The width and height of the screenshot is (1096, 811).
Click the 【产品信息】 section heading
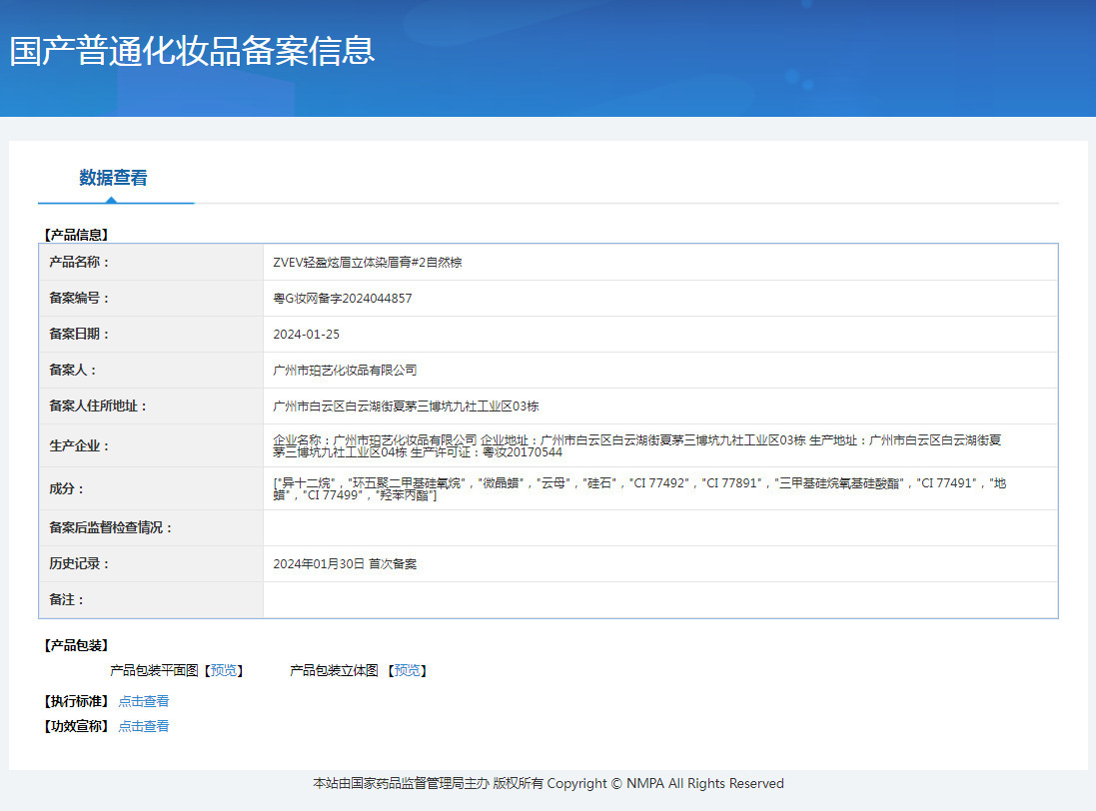coord(76,236)
